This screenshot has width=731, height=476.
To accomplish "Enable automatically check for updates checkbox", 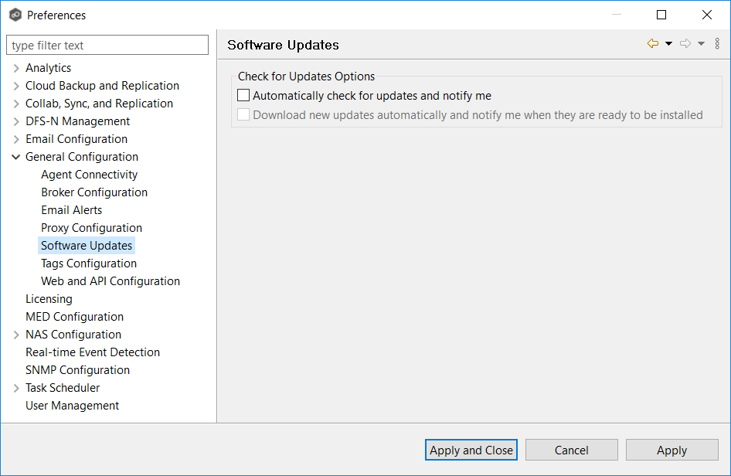I will click(x=244, y=96).
